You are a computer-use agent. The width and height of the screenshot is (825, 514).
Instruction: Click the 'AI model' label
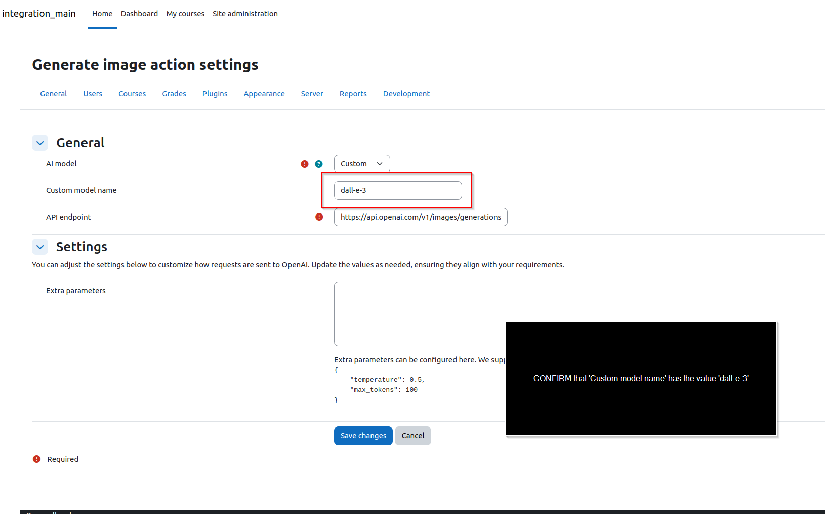tap(61, 164)
